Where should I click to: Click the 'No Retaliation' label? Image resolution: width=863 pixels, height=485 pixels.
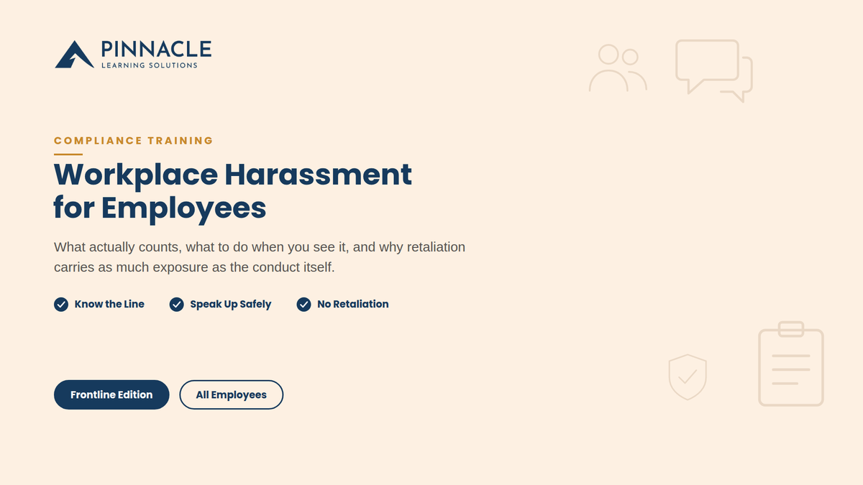click(x=352, y=305)
